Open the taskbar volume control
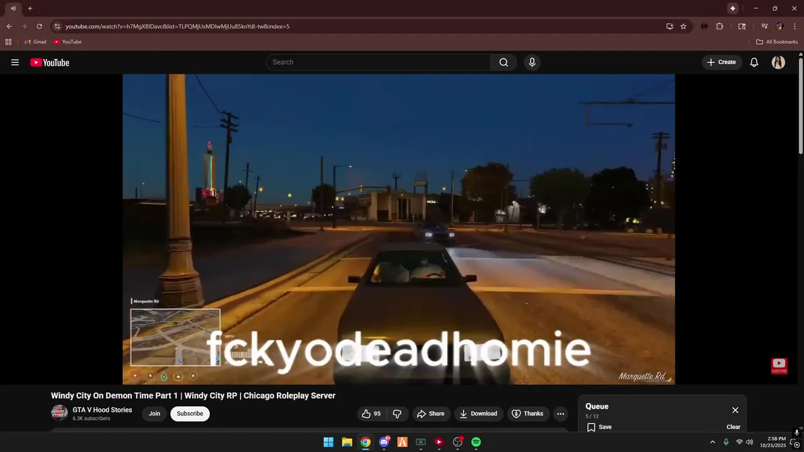The height and width of the screenshot is (452, 804). point(749,442)
